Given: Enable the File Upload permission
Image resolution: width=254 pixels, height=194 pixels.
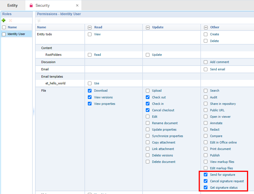Looking at the screenshot, I should click(148, 91).
